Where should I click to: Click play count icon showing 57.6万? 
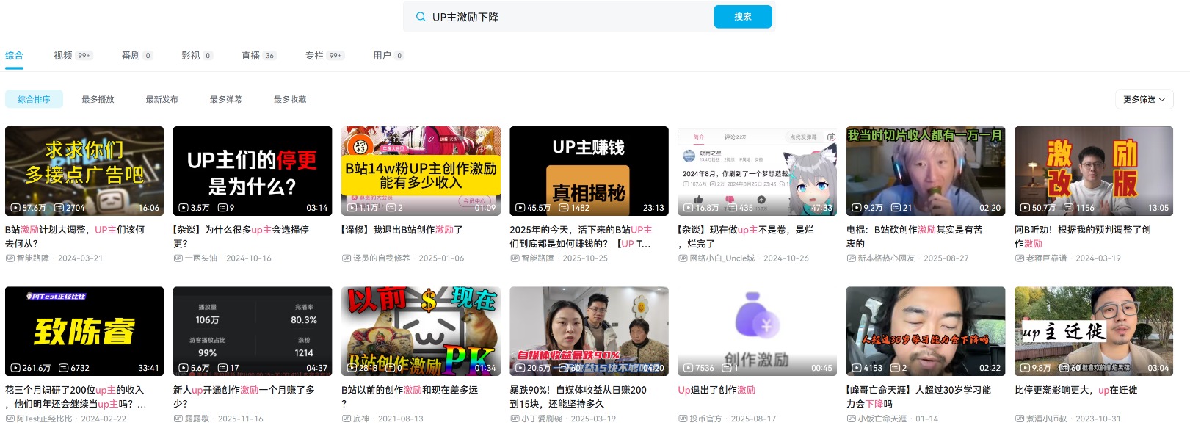[x=15, y=208]
